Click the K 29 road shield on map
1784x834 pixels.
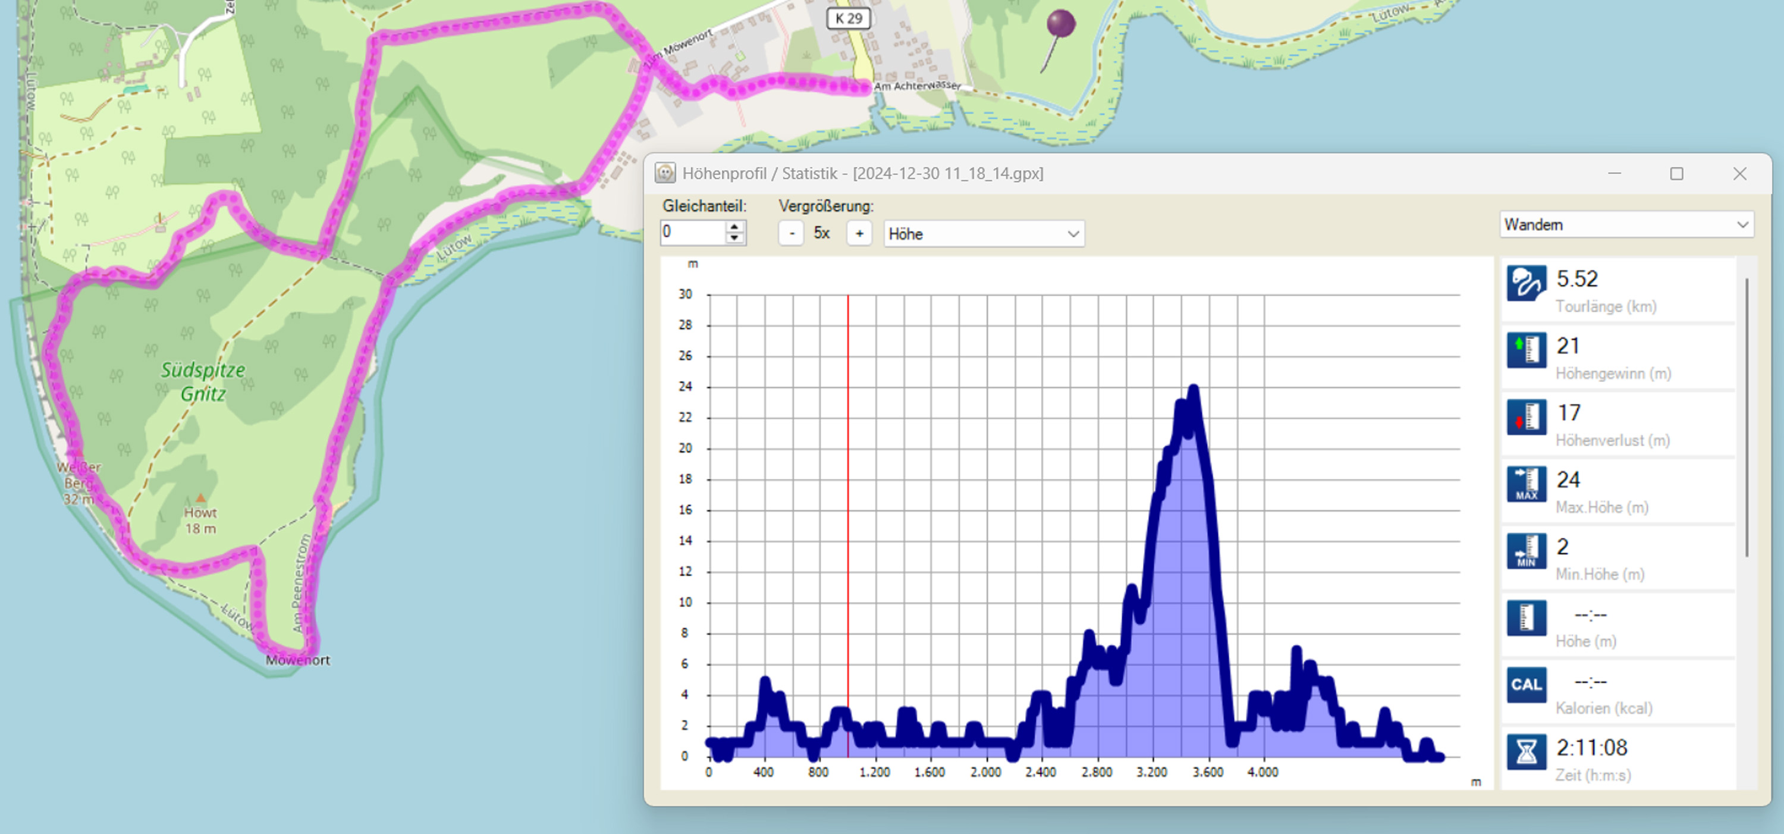click(x=849, y=18)
